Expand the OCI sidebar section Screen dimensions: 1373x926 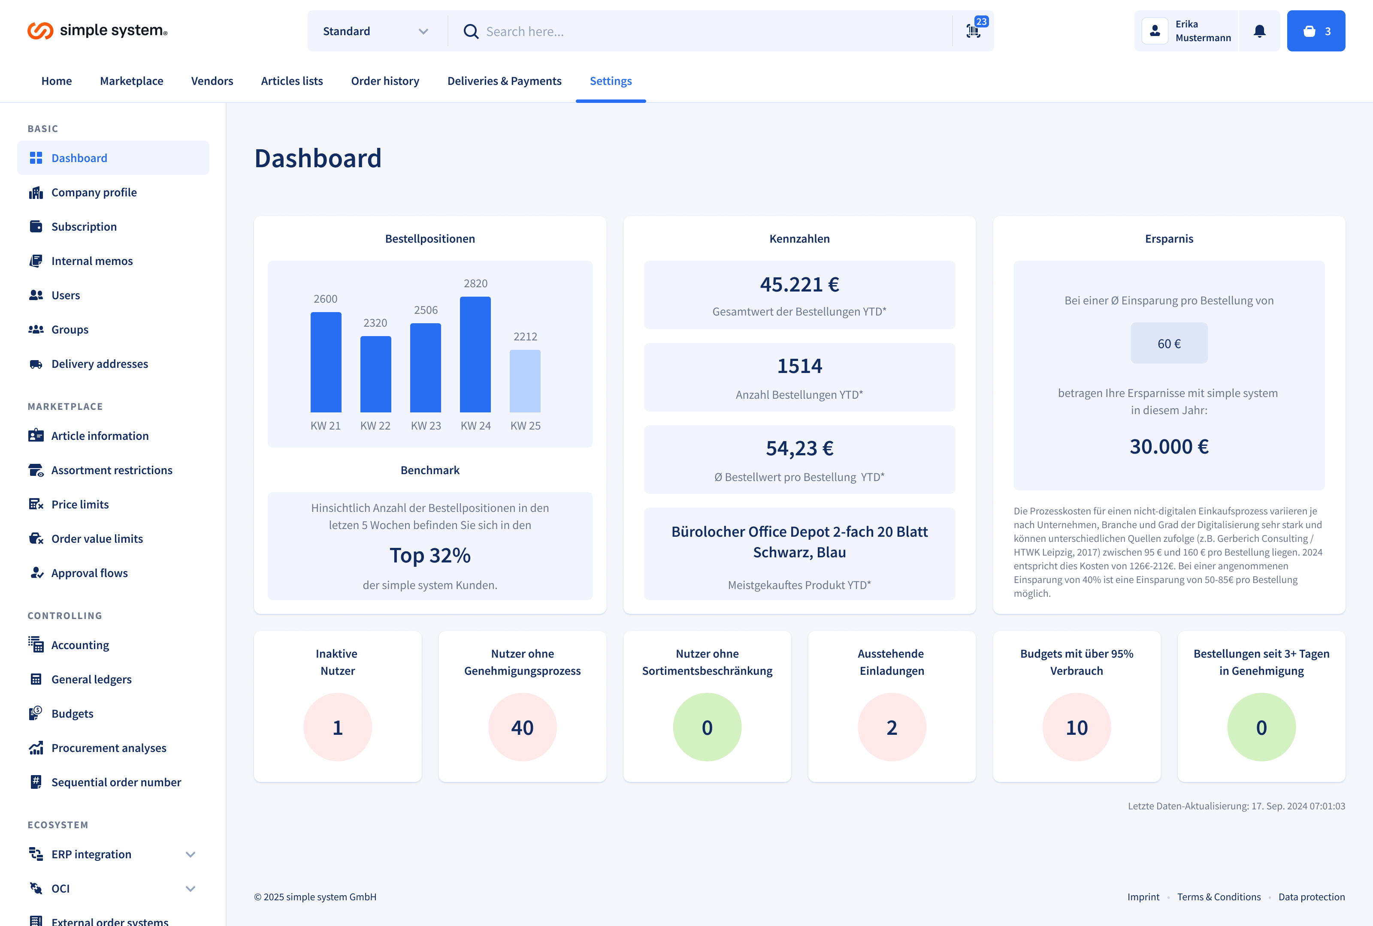(190, 888)
